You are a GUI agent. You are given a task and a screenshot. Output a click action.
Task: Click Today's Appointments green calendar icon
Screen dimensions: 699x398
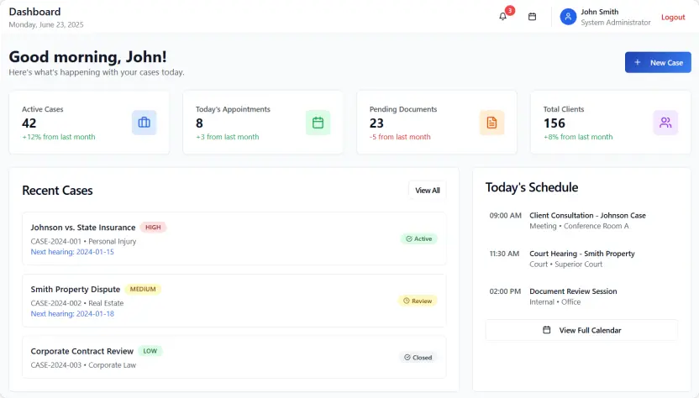[x=318, y=123]
